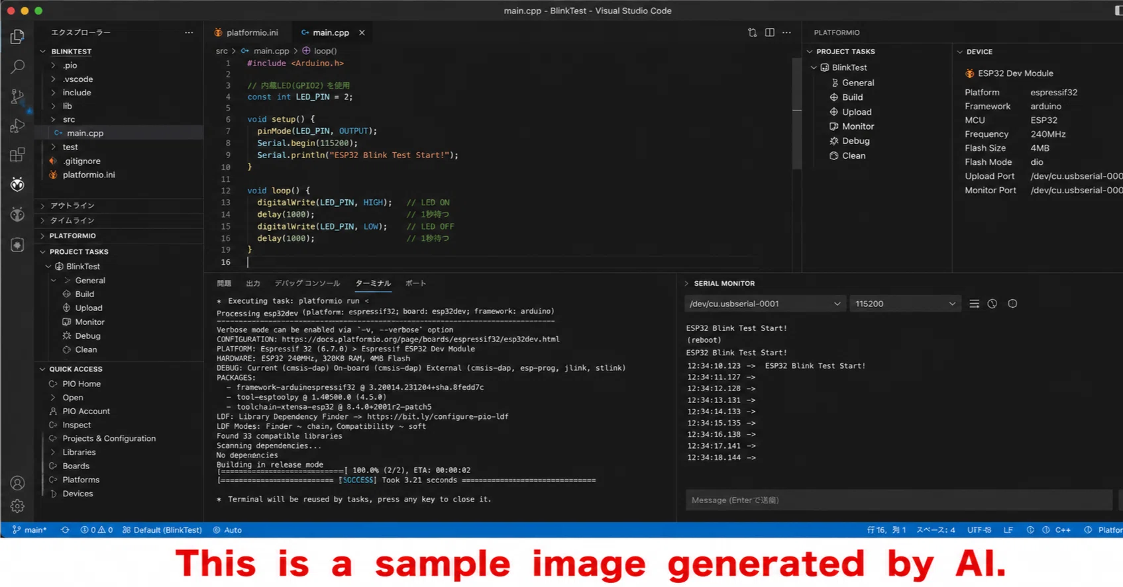Viewport: 1123px width, 587px height.
Task: Switch to the platformio.ini editor tab
Action: pos(246,32)
